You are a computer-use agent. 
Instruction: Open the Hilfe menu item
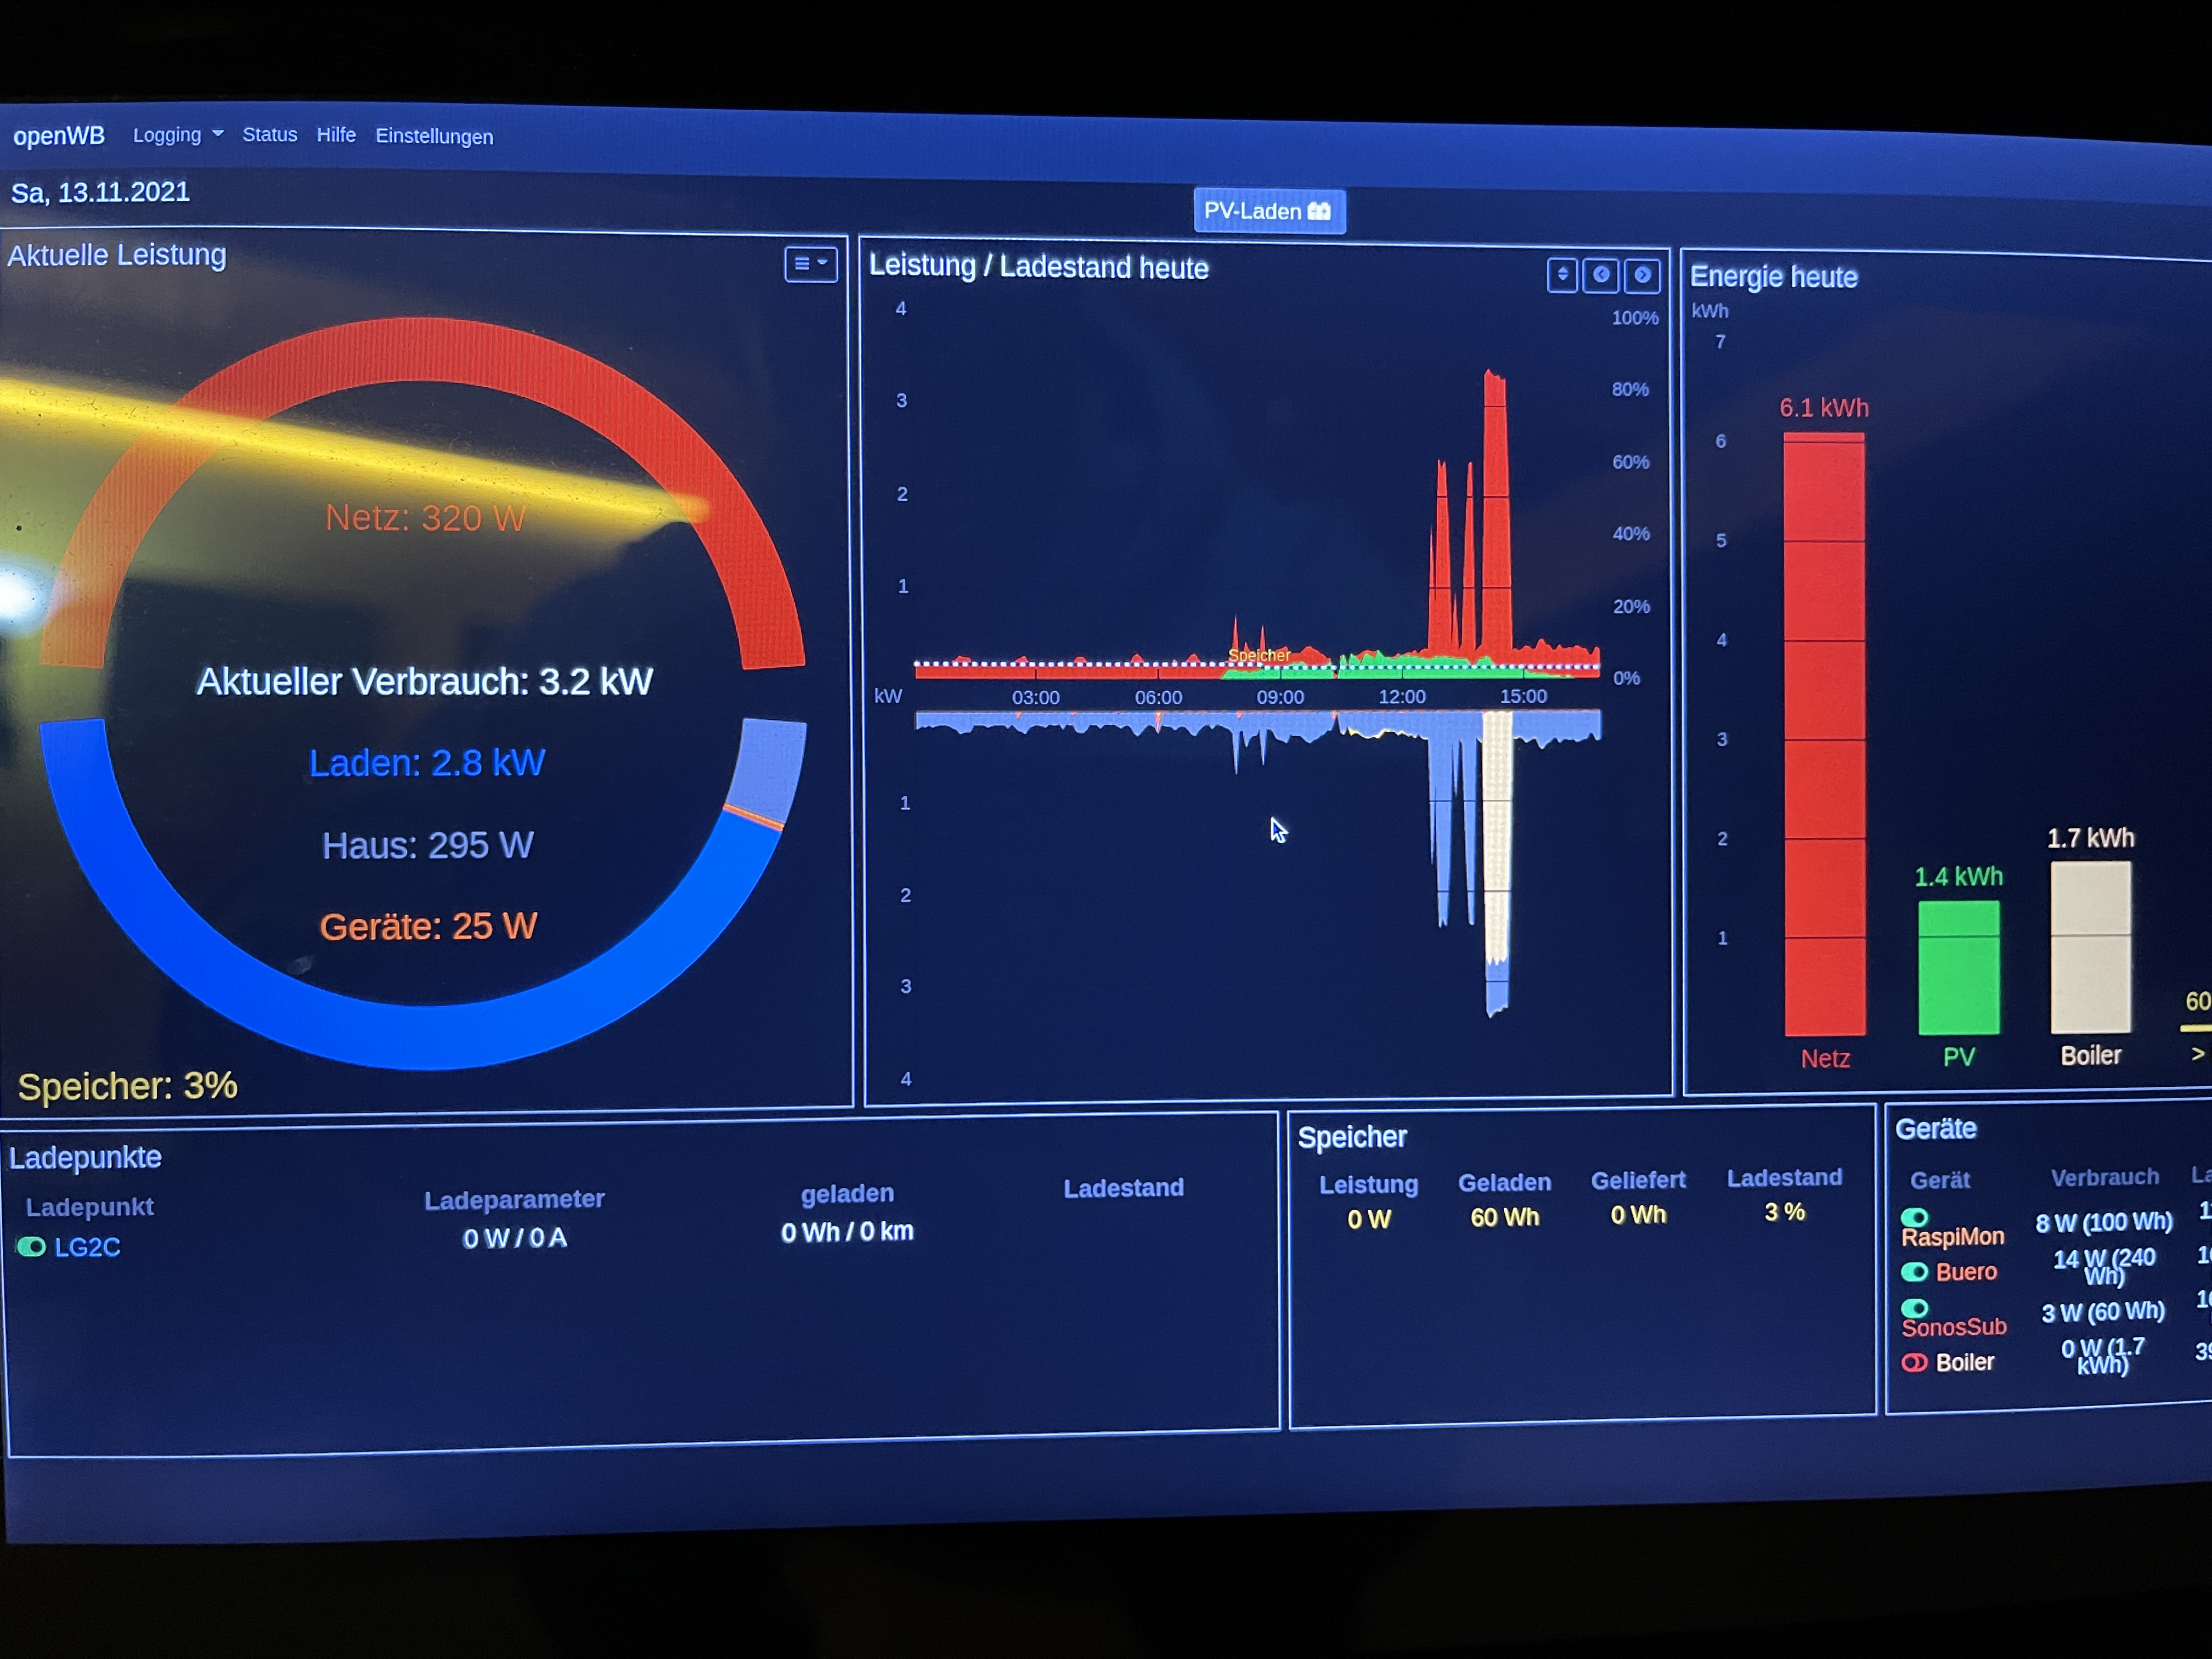336,135
